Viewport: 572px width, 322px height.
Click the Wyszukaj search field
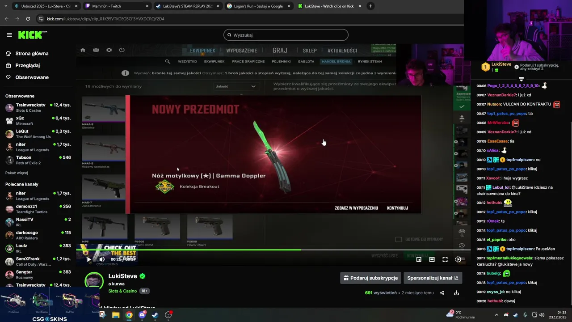click(x=286, y=35)
